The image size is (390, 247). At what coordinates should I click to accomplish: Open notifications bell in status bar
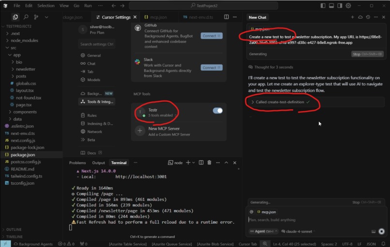coord(383,244)
